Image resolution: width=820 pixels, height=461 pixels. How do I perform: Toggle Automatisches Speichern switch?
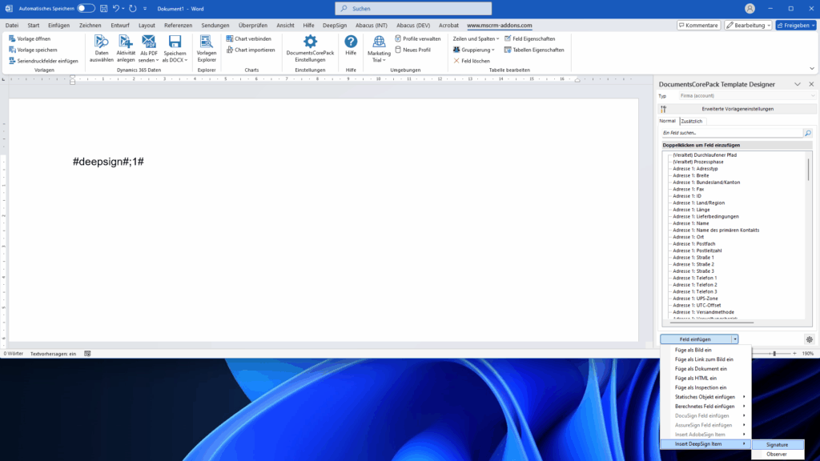point(86,8)
